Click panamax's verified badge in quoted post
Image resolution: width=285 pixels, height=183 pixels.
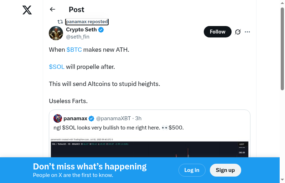click(x=92, y=118)
